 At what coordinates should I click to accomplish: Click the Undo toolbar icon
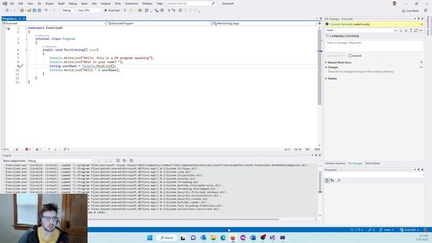point(46,10)
